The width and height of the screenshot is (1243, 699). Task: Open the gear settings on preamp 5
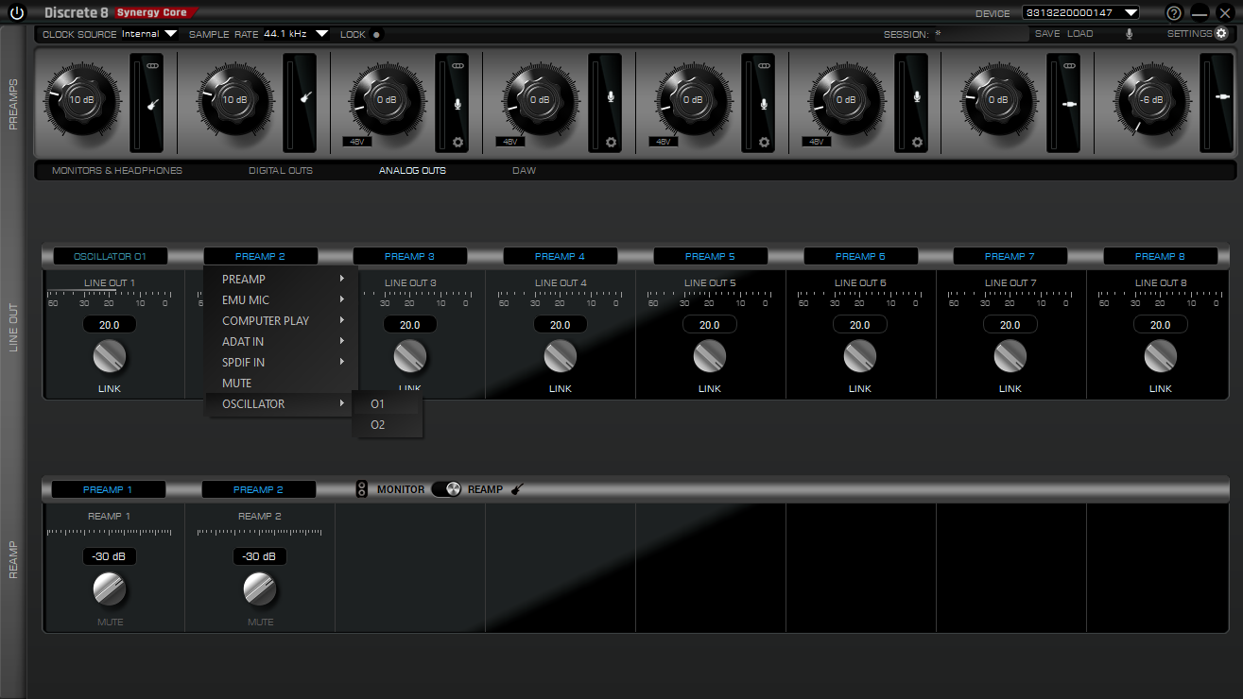click(764, 142)
